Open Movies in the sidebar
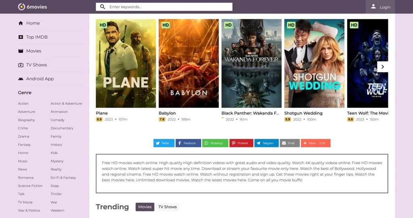Screen dimensions: 413x218 tap(34, 51)
